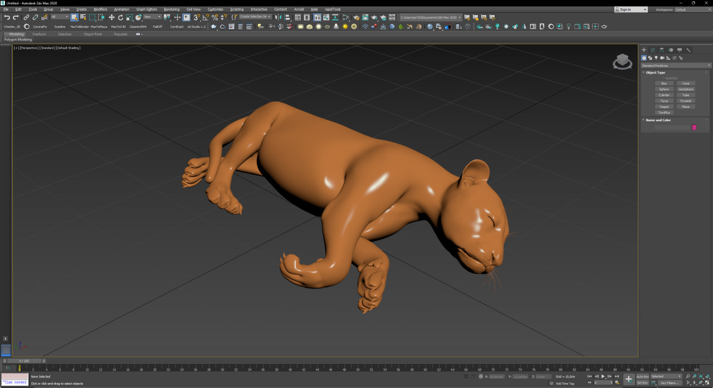Click the MaxToBlender toolbar button
Viewport: 713px width, 388px height.
(x=80, y=26)
